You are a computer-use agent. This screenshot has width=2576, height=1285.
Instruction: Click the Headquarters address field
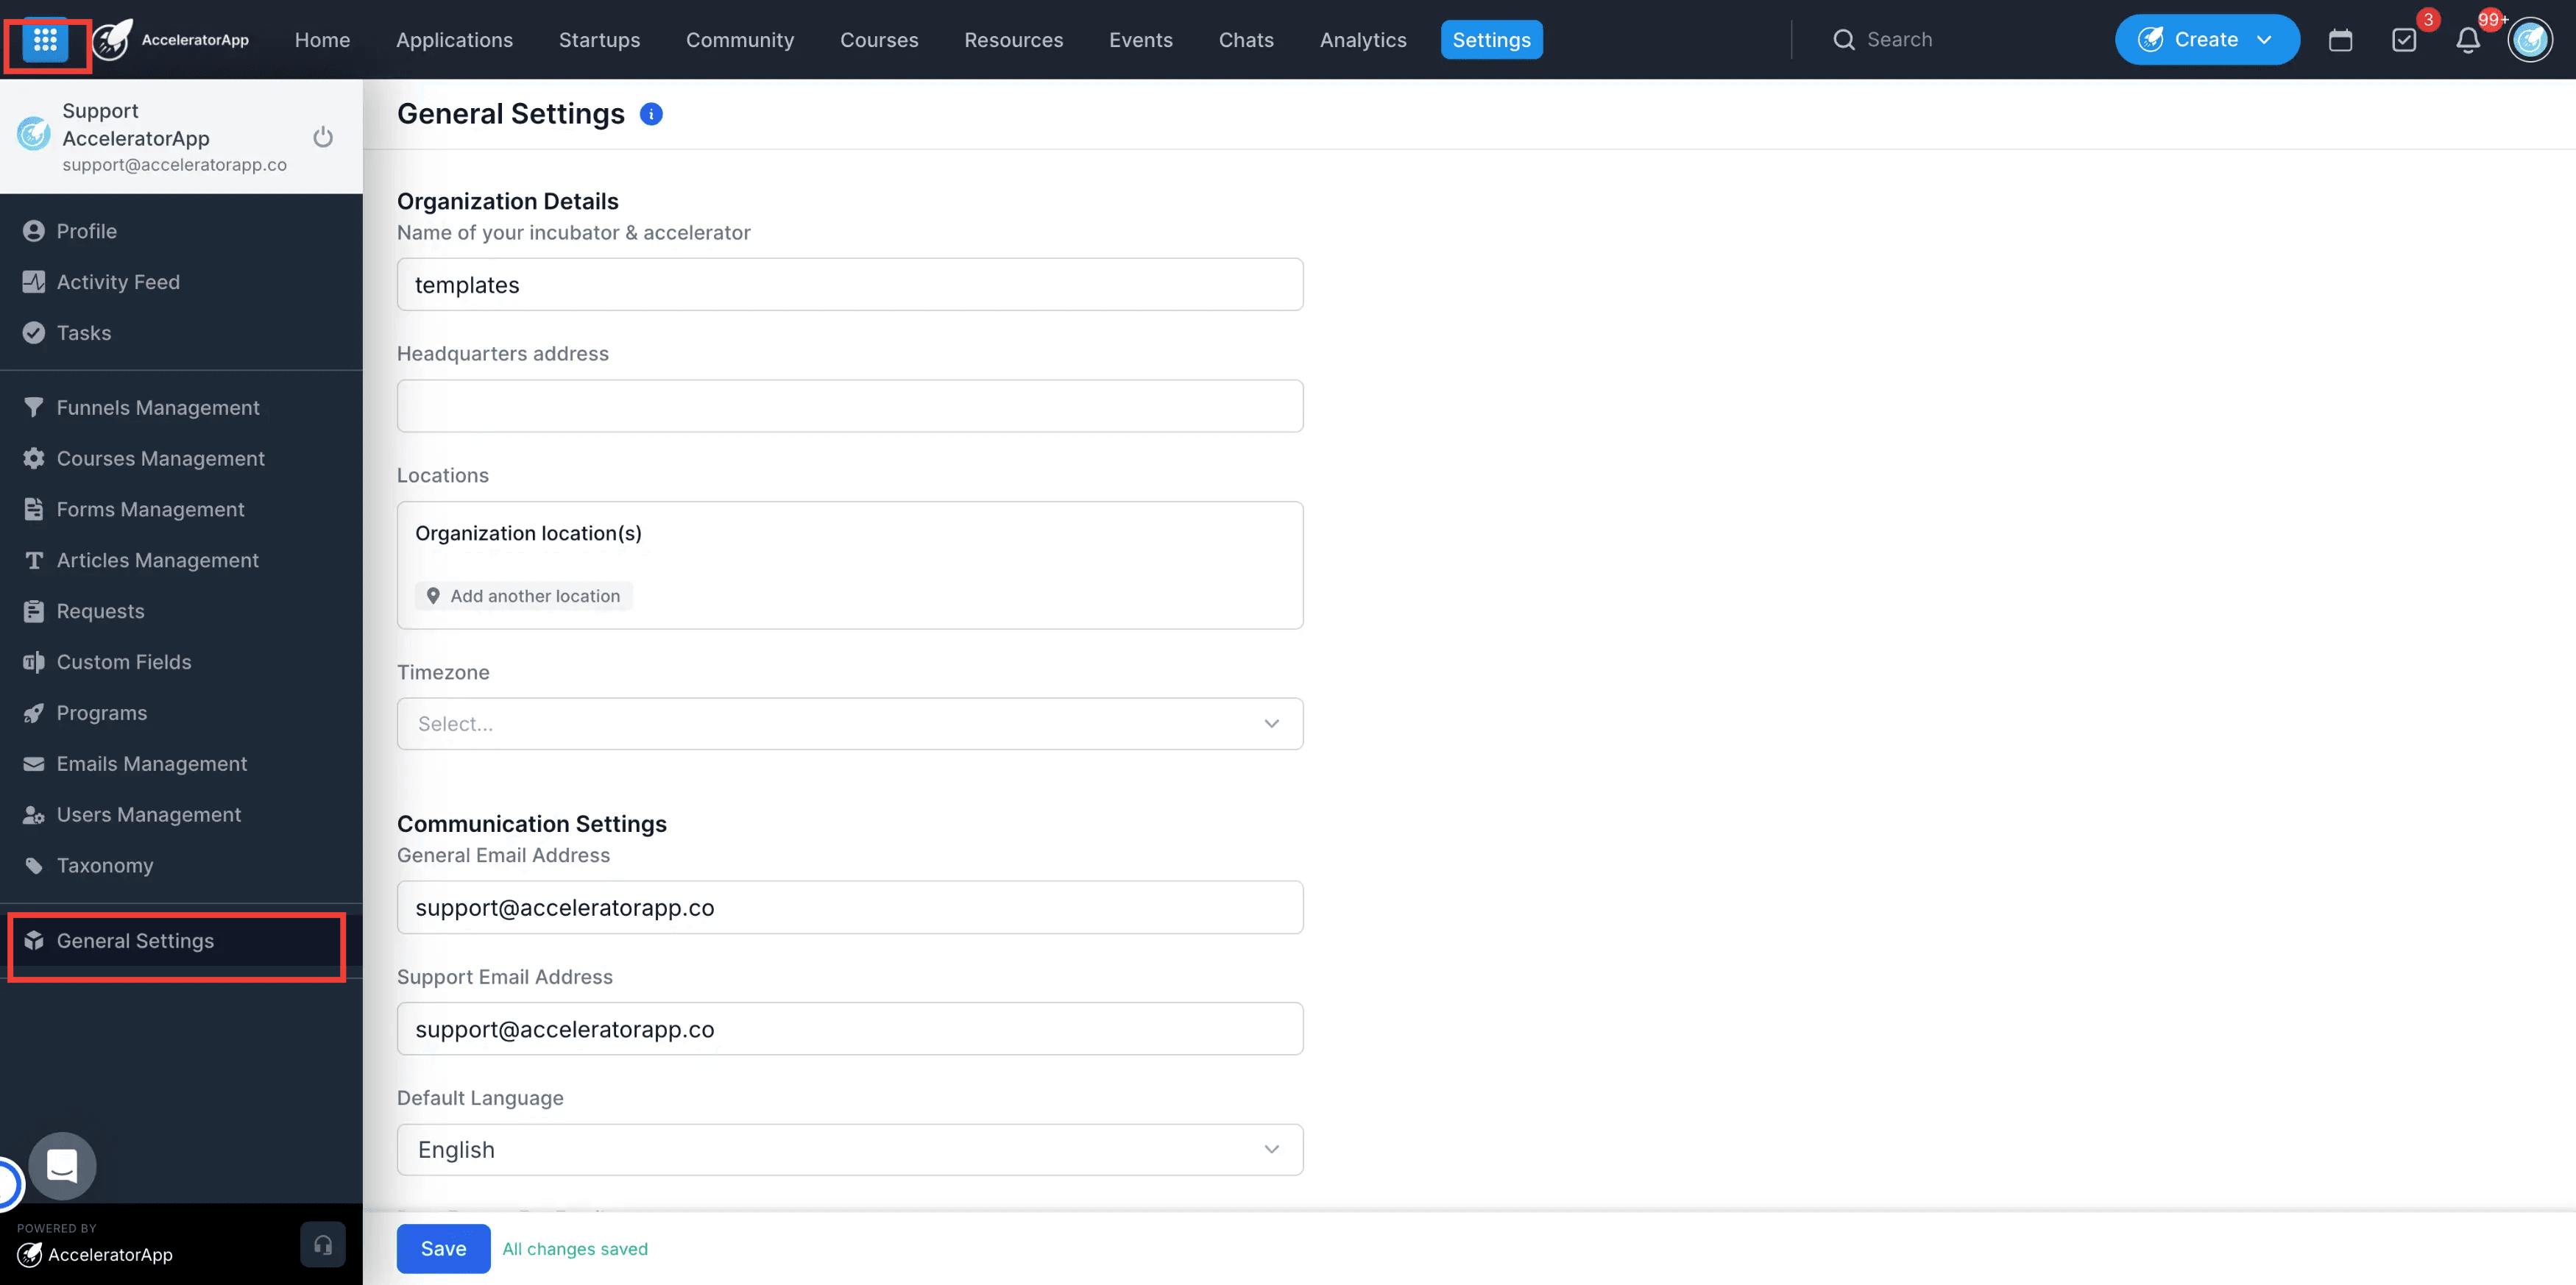pyautogui.click(x=850, y=406)
